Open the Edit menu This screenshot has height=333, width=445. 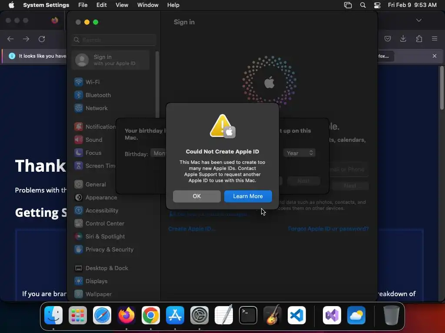coord(101,5)
